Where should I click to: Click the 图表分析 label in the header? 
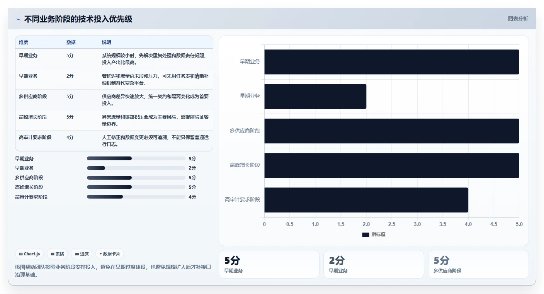click(x=518, y=19)
